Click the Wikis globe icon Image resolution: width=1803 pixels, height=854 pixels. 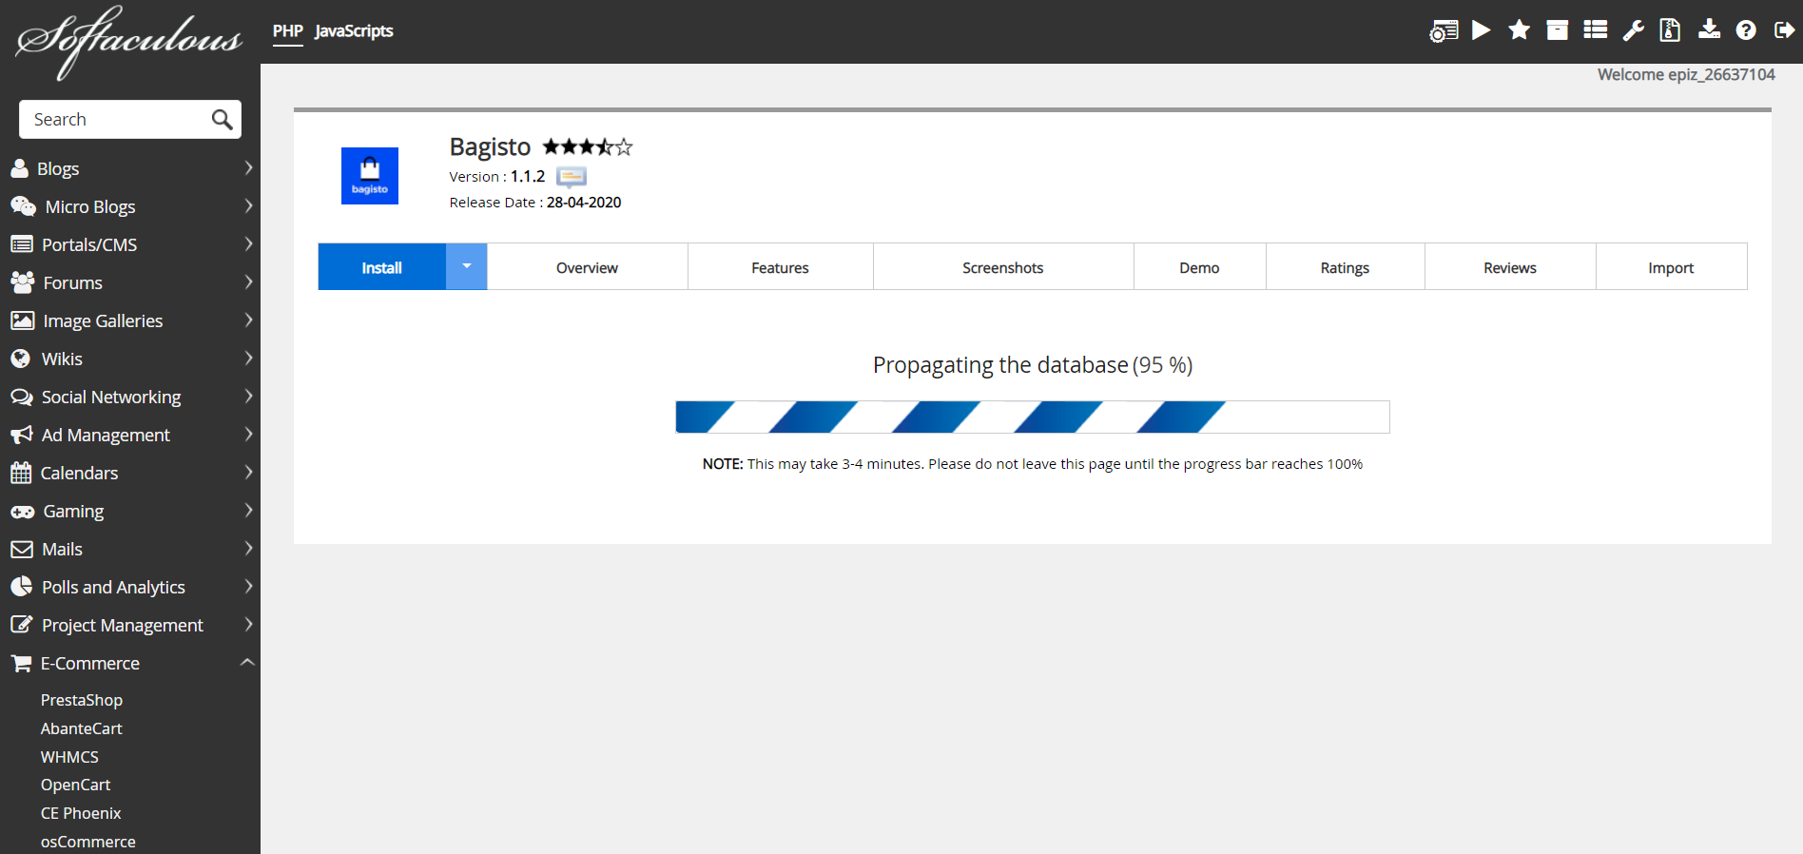click(x=20, y=359)
